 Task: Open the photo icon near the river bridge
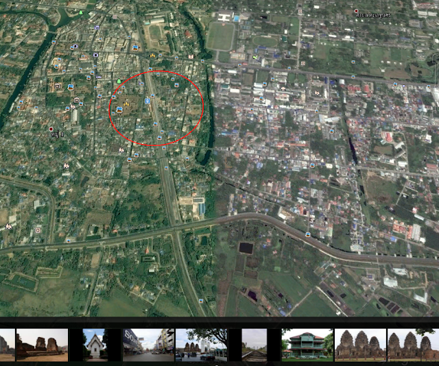[x=54, y=42]
